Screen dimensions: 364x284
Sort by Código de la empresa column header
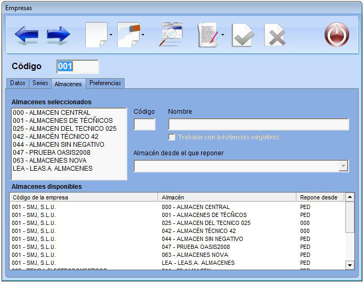click(84, 197)
